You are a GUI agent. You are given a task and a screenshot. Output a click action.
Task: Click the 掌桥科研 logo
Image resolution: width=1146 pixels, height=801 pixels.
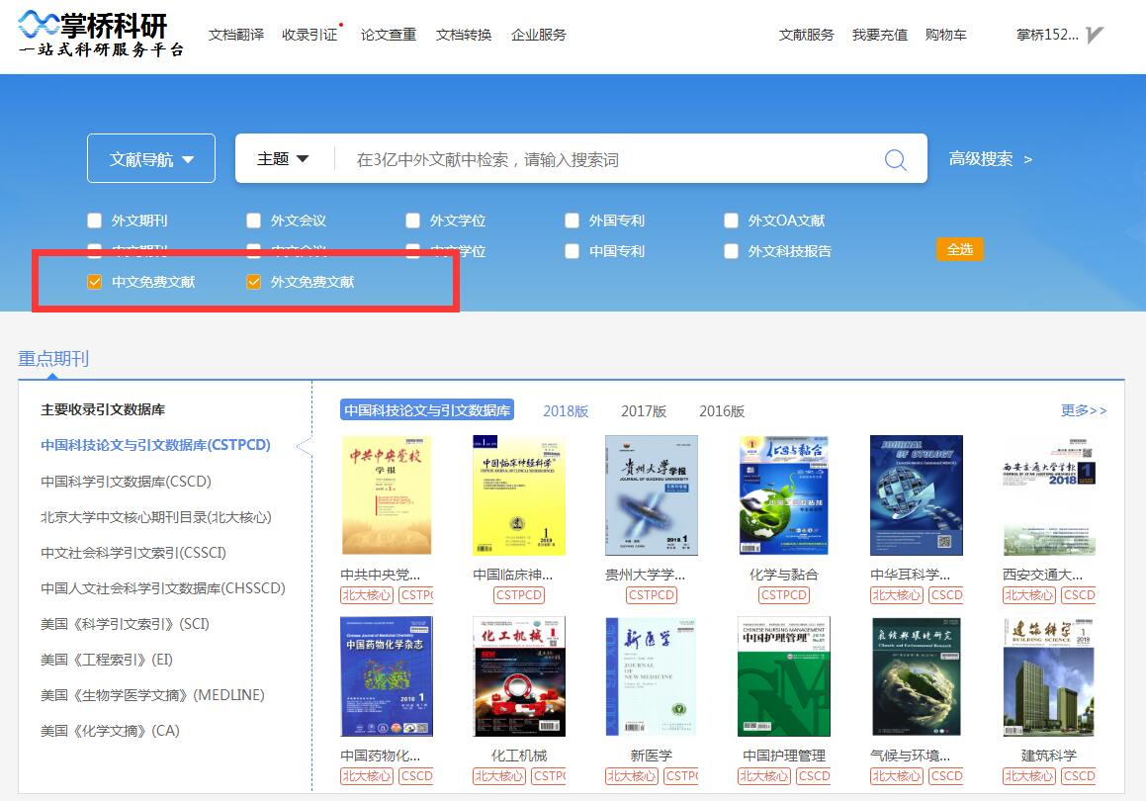101,34
